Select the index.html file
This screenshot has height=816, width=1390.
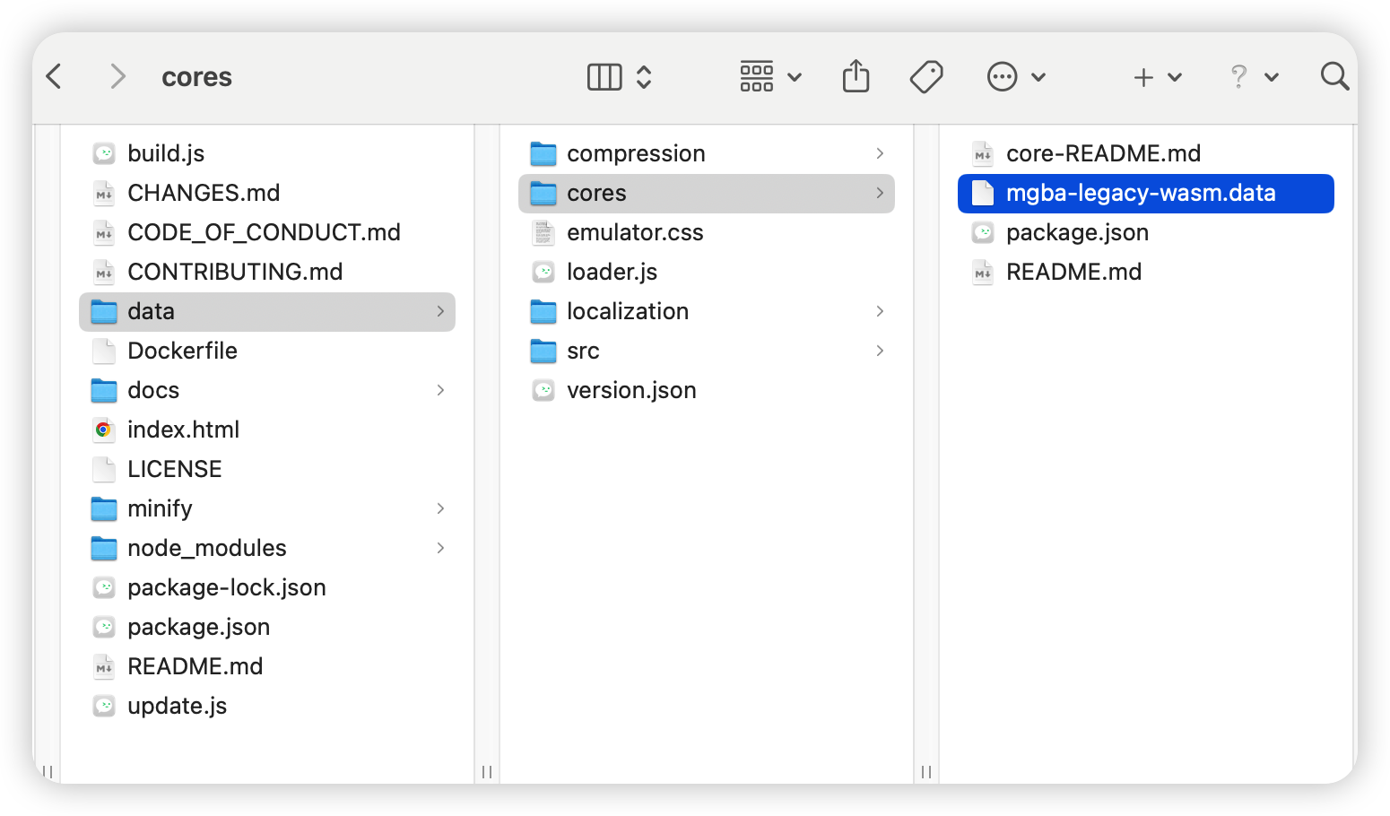[183, 430]
